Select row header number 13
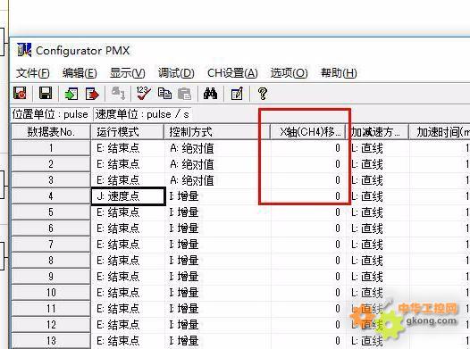The height and width of the screenshot is (349, 470). (x=51, y=341)
